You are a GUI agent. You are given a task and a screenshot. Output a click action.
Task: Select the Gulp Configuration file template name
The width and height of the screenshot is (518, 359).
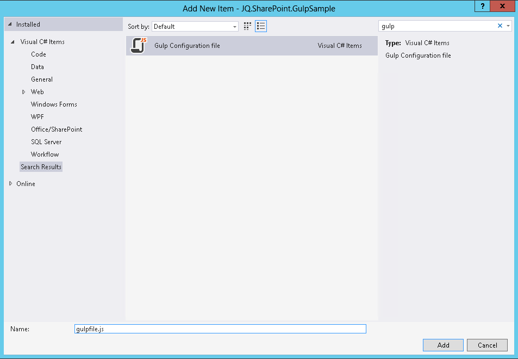(187, 46)
